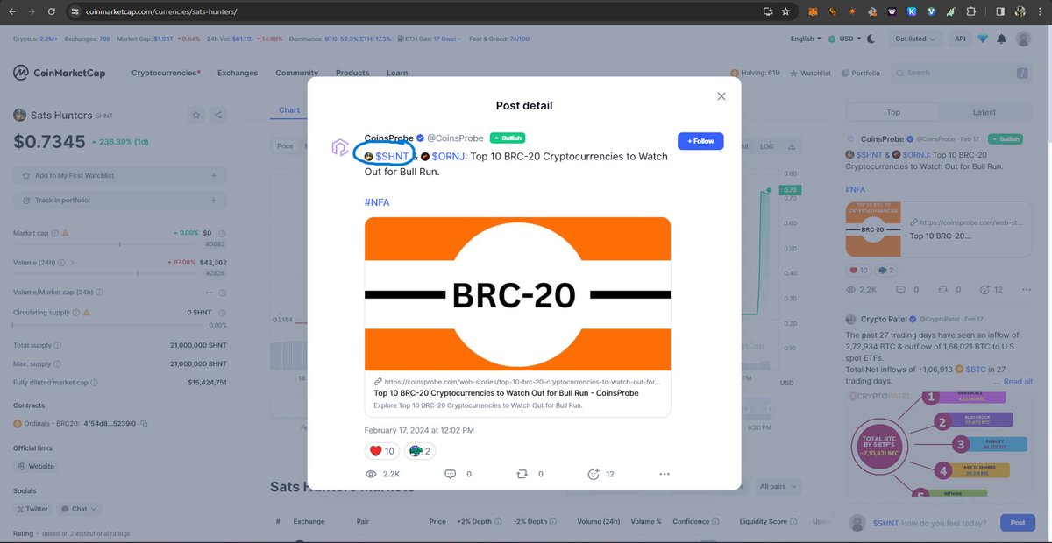Open the Community menu
This screenshot has height=543, width=1052.
coord(296,73)
